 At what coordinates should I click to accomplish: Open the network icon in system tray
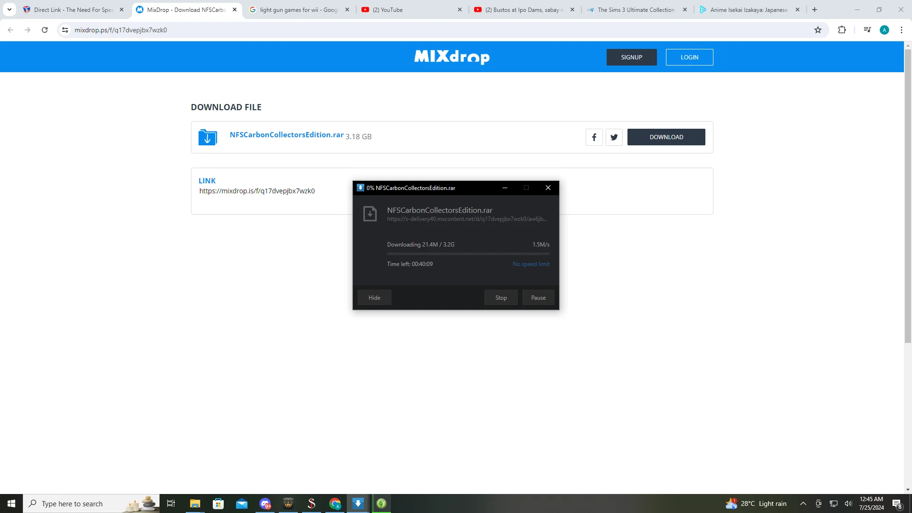coord(834,503)
